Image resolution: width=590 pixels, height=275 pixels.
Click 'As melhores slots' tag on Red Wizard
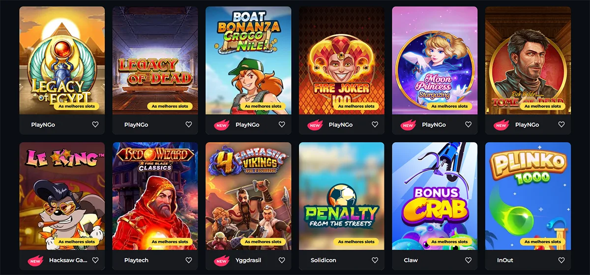(x=170, y=242)
